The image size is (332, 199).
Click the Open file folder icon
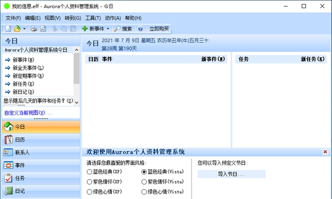pos(17,29)
